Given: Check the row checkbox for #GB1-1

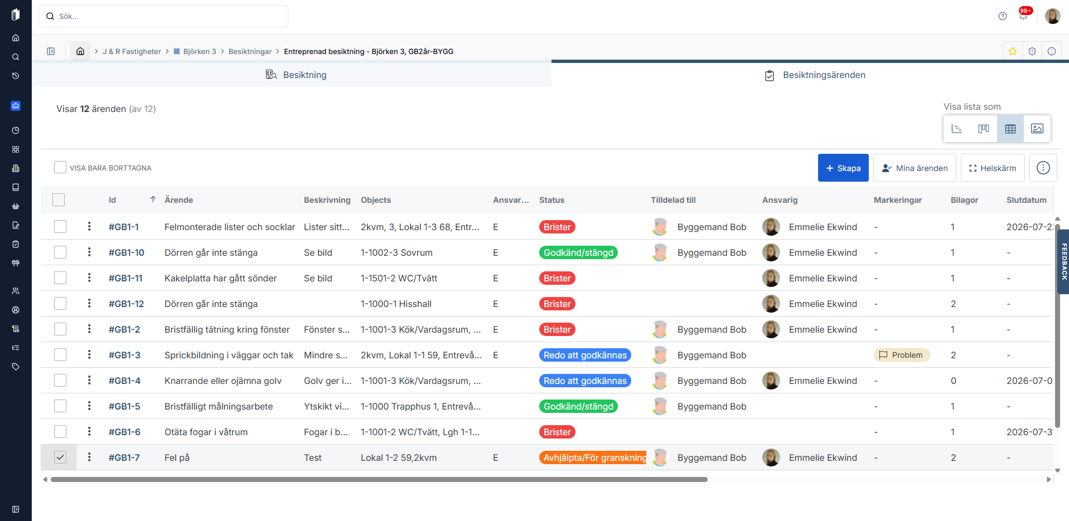Looking at the screenshot, I should 60,226.
